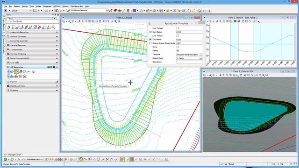Screen dimensions: 299x168
Task: Open the Subsurface Utility menu
Action: [77, 6]
